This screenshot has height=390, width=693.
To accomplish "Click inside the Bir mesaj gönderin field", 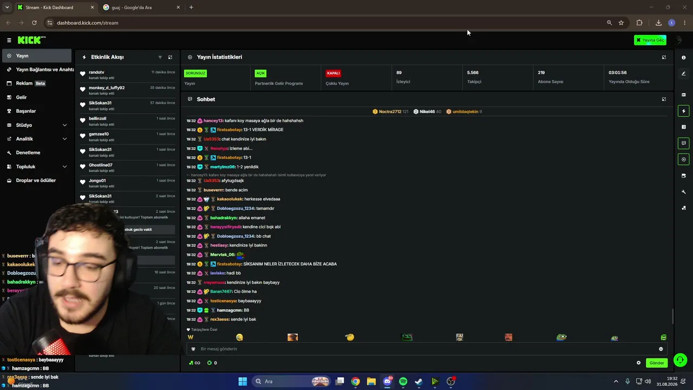I will pos(427,349).
